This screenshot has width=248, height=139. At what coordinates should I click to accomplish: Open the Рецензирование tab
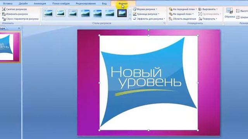86,3
